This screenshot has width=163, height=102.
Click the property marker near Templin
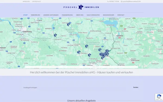(x=100, y=50)
